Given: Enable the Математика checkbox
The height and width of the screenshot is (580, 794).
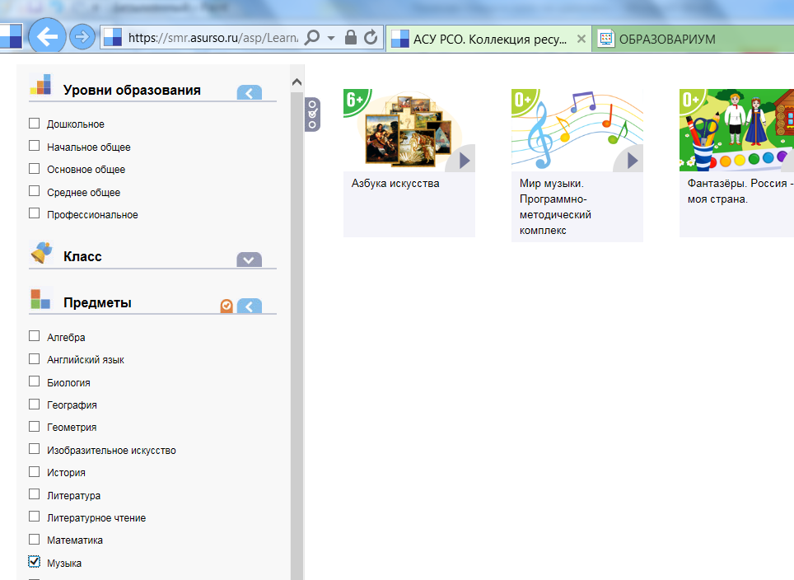Looking at the screenshot, I should click(x=34, y=539).
